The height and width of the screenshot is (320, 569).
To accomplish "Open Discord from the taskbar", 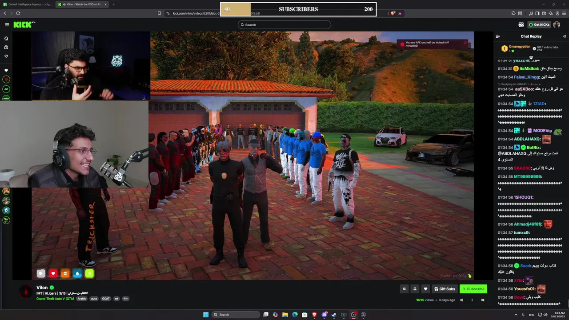I will (x=325, y=315).
